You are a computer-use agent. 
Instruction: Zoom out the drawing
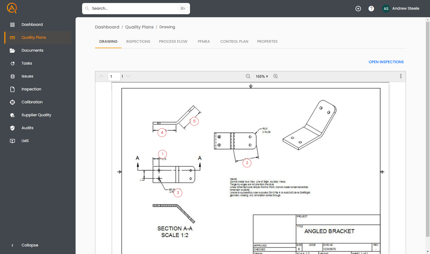point(248,76)
